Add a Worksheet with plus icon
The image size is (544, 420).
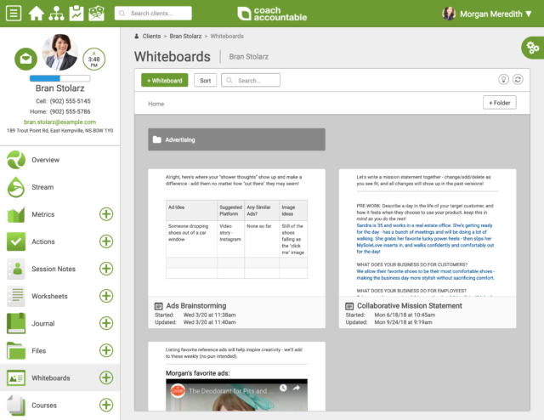click(106, 296)
